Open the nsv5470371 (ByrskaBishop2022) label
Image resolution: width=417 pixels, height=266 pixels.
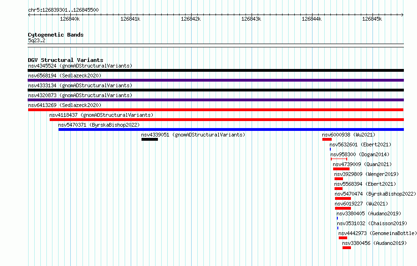[x=99, y=125]
